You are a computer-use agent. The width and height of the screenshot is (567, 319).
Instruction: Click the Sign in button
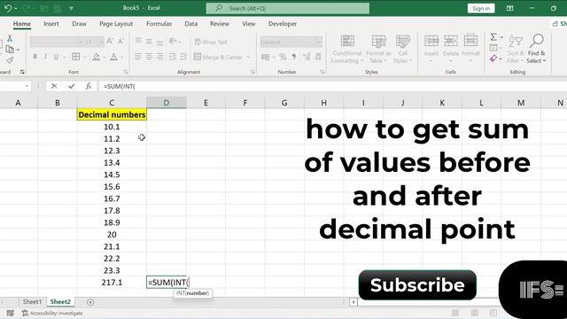481,8
